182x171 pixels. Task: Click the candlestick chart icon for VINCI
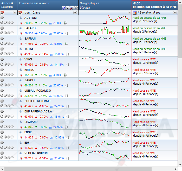21,65
